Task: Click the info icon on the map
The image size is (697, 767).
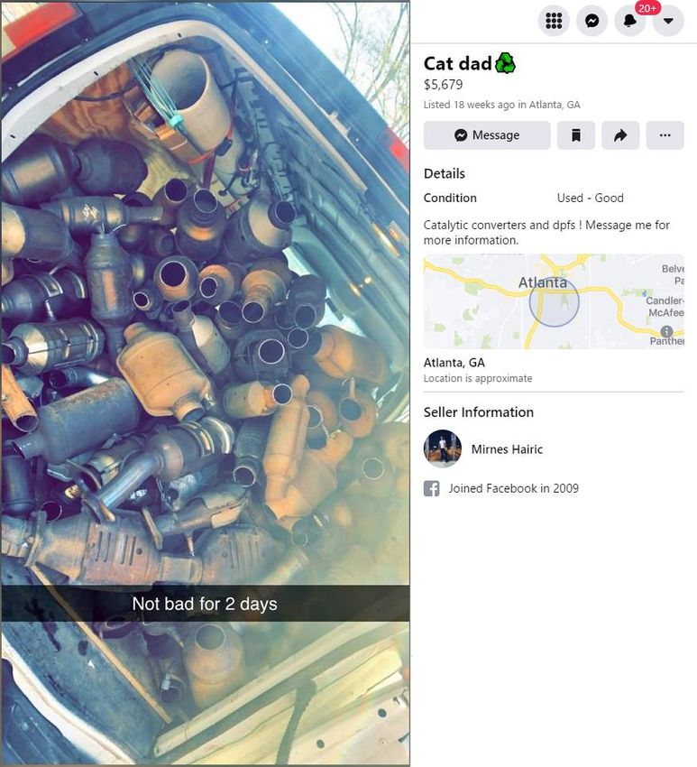Action: pos(666,331)
